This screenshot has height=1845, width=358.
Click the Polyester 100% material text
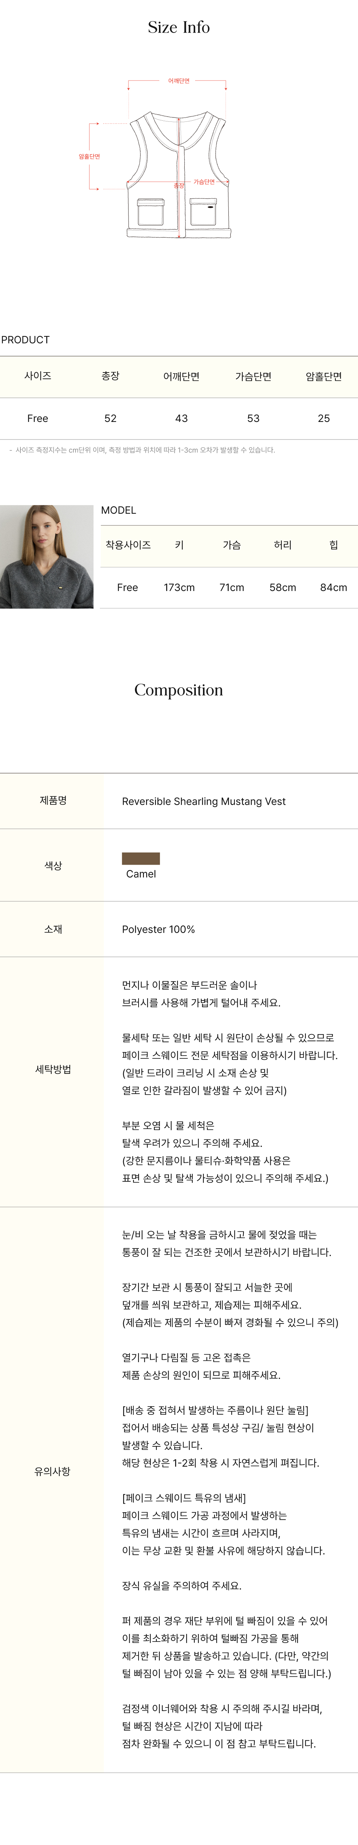pyautogui.click(x=158, y=929)
